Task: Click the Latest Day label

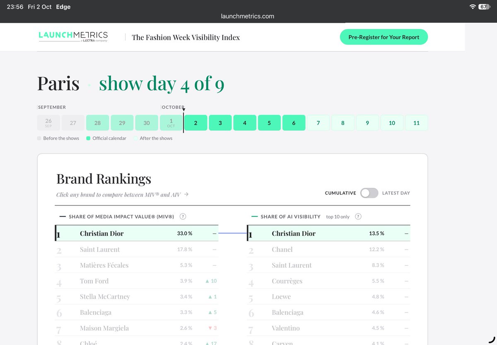Action: point(396,193)
